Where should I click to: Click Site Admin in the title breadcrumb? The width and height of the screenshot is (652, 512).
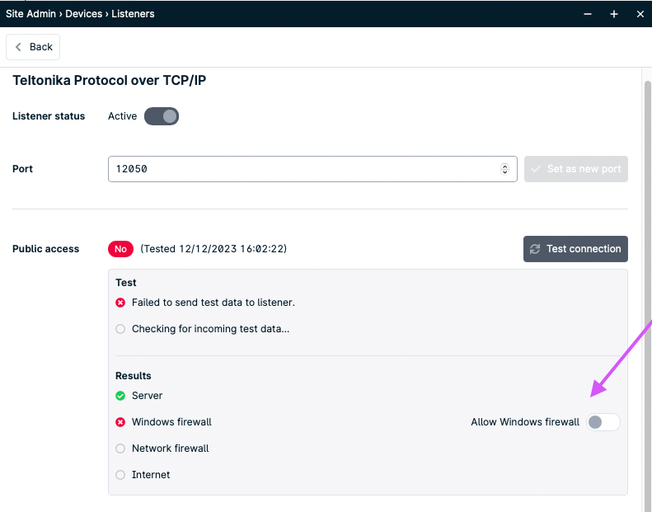pos(30,14)
